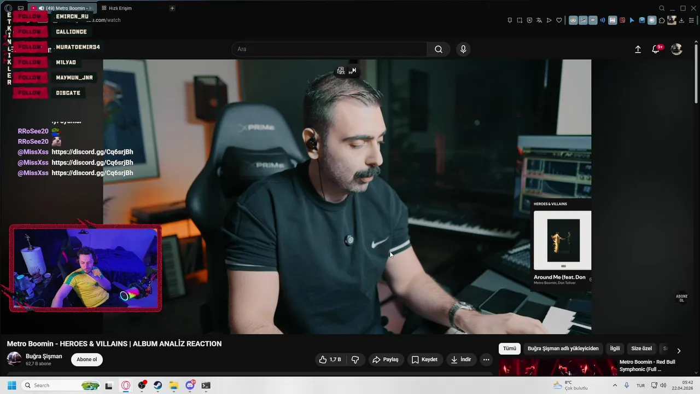
Task: Focus the YouTube Ara search field
Action: (329, 49)
